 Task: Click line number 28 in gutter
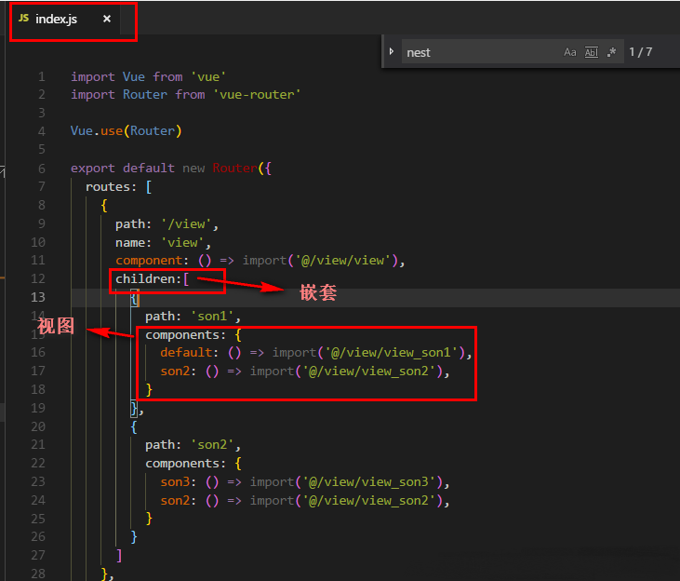38,574
